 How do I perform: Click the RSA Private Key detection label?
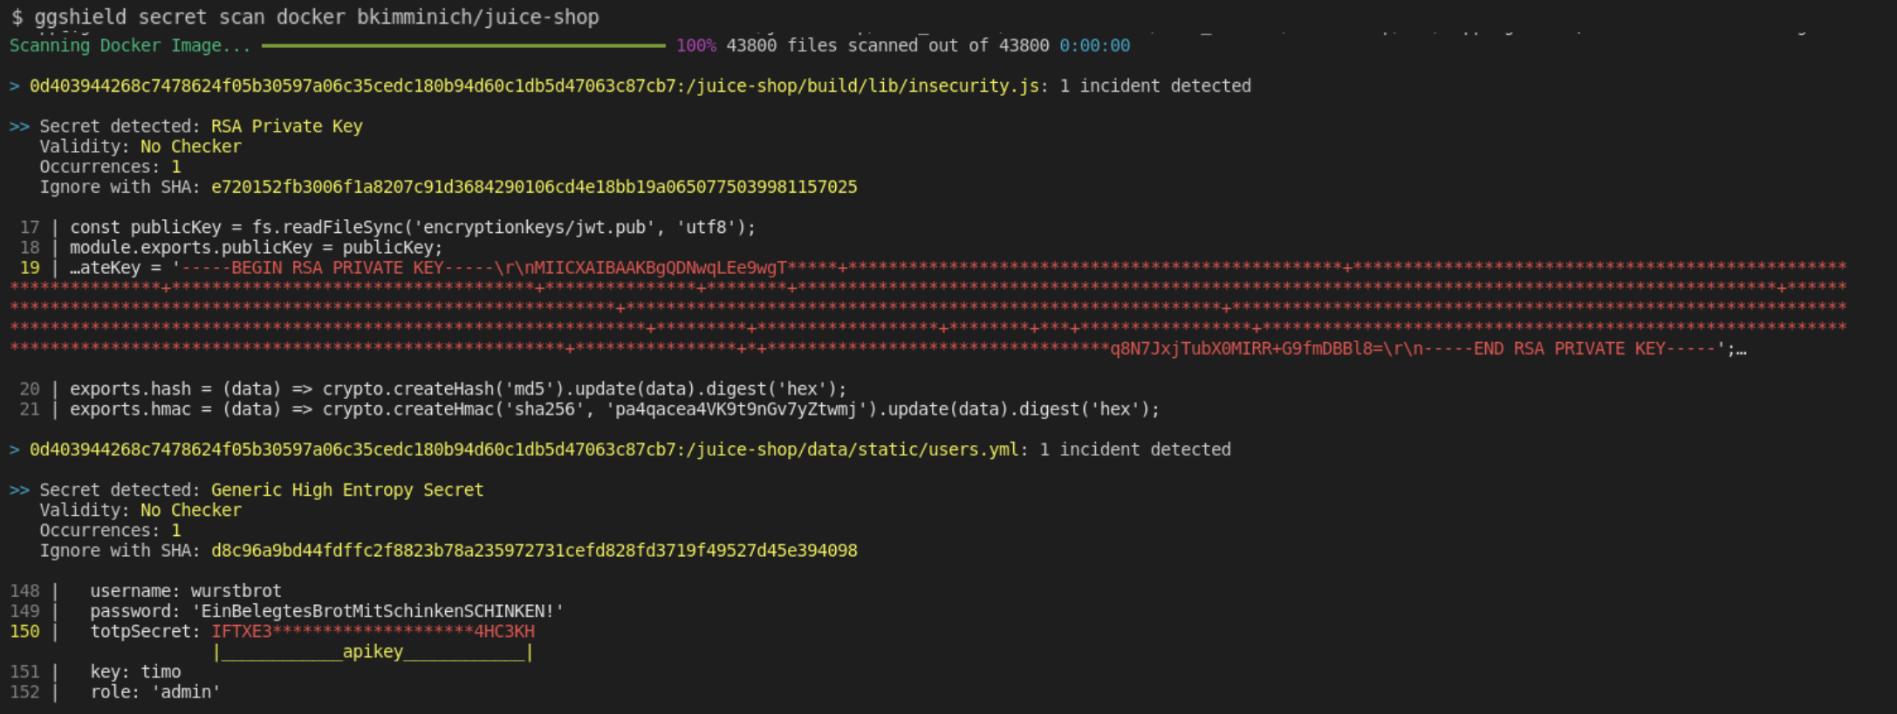286,127
